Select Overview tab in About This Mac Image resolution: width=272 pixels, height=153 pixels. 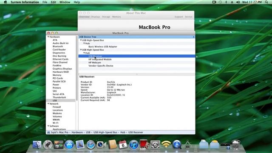point(84,17)
